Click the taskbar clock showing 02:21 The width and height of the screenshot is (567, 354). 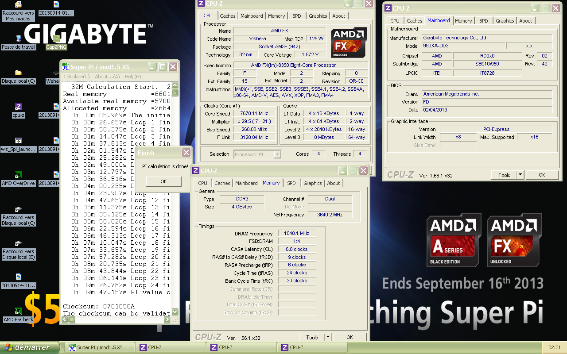point(554,347)
